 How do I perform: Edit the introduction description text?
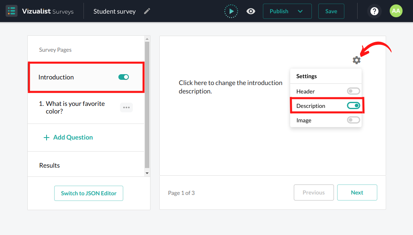point(230,87)
